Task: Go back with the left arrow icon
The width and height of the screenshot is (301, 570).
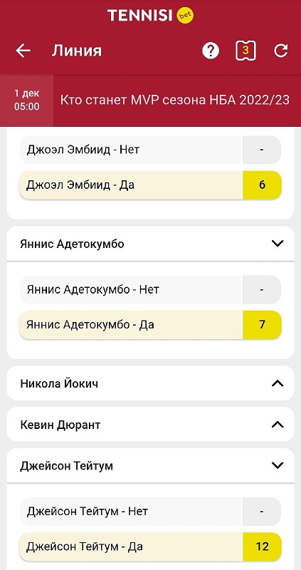Action: pos(23,51)
